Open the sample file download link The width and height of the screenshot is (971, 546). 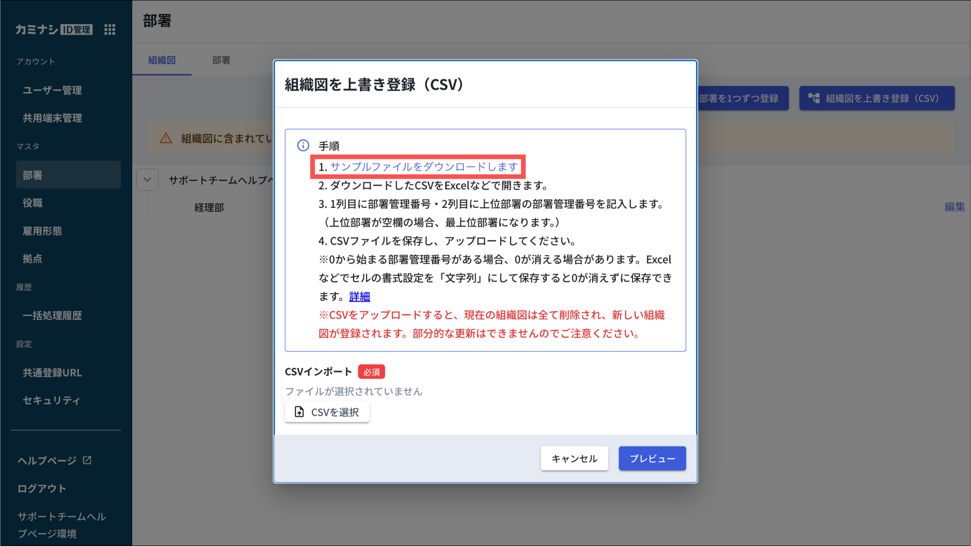423,167
